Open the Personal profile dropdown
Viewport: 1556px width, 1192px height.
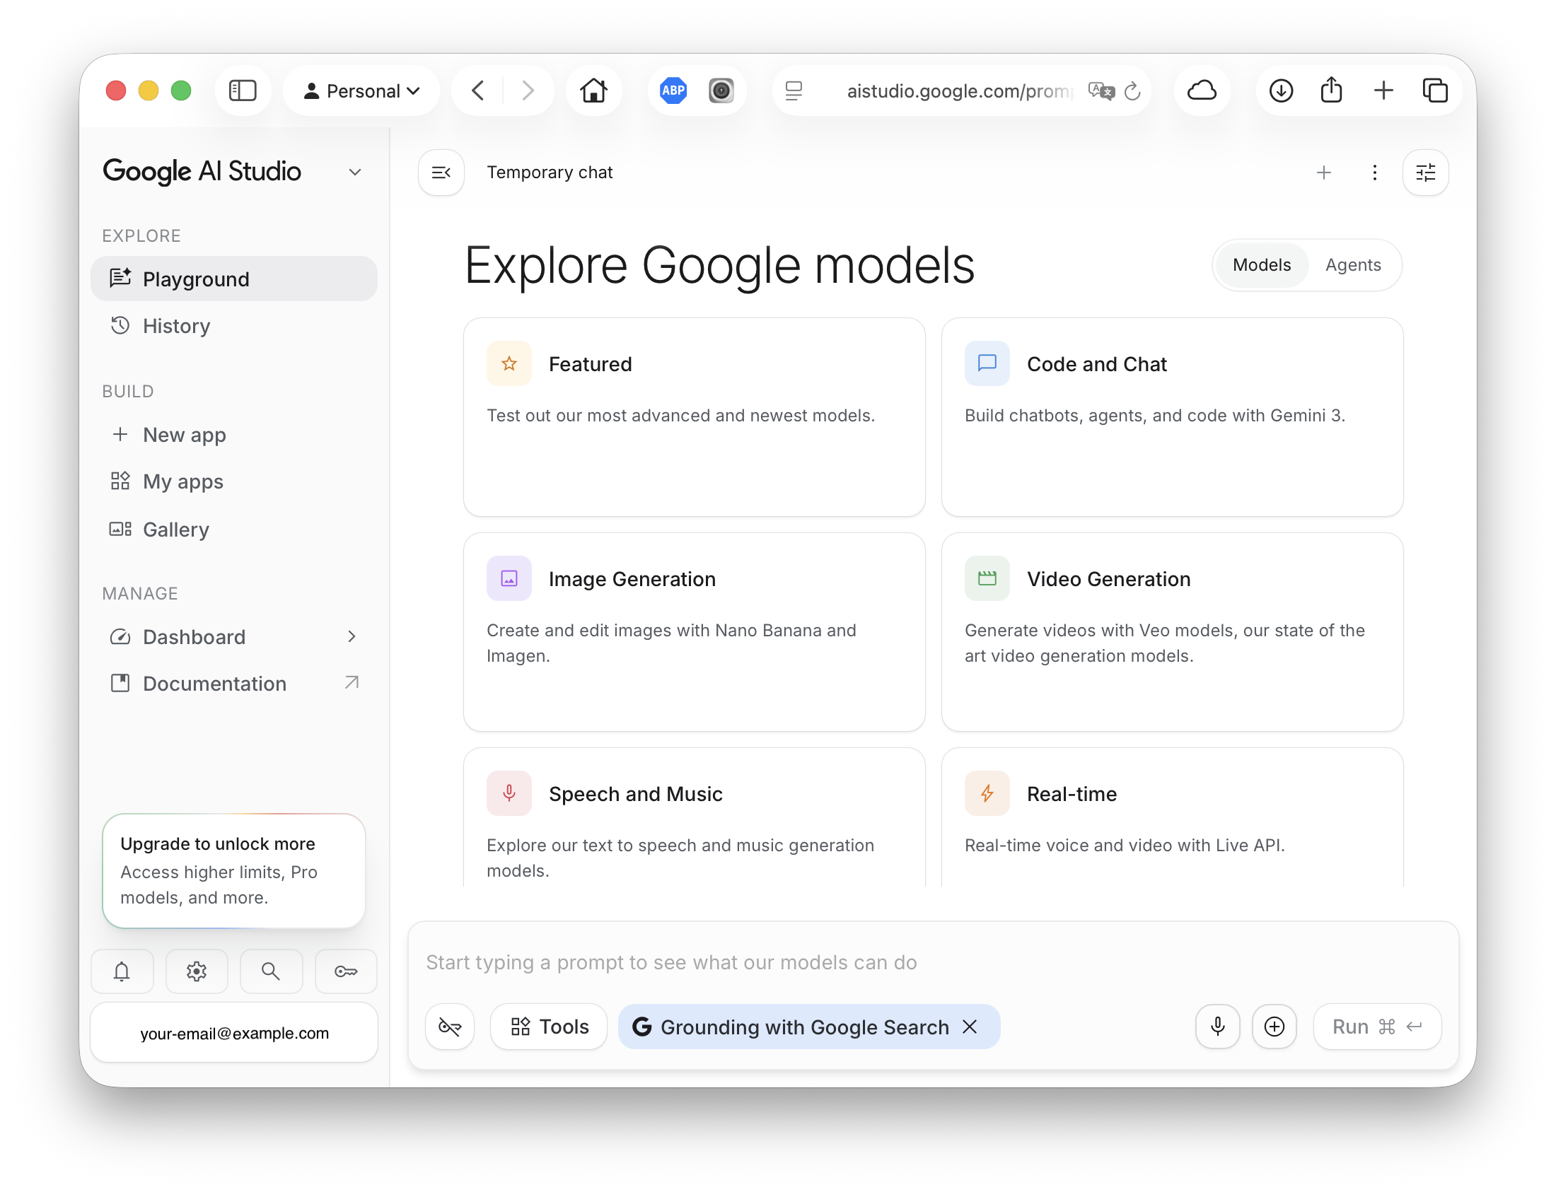pos(361,90)
